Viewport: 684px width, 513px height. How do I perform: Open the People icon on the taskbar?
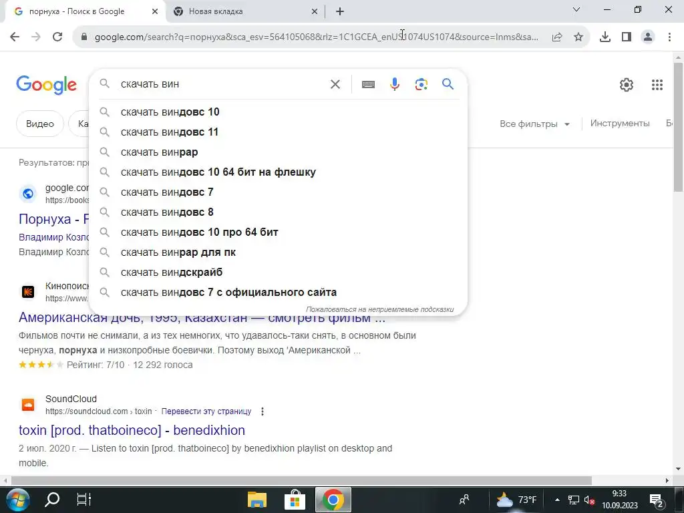[x=465, y=500]
